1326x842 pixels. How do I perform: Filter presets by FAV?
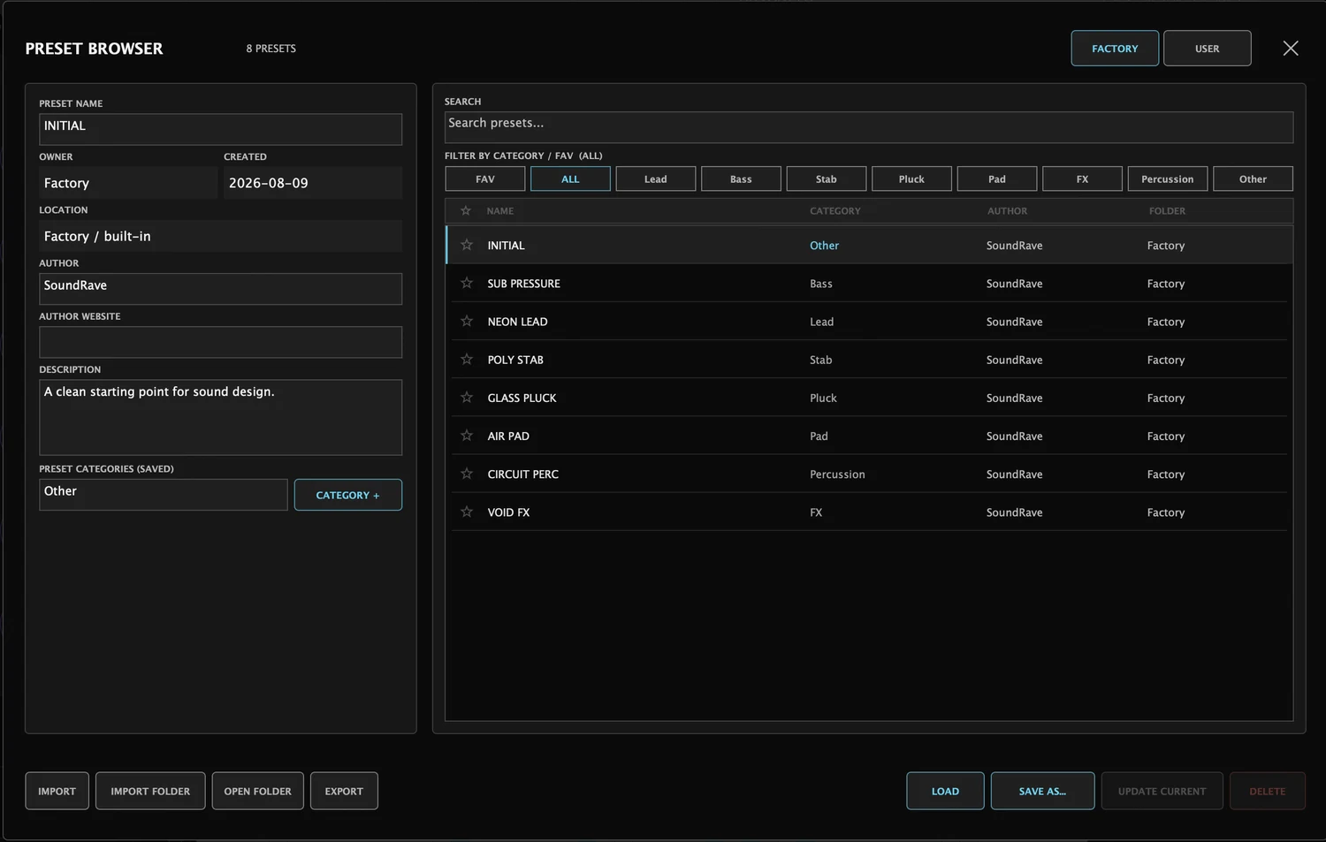pos(485,178)
